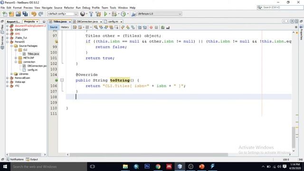The image size is (304, 171).
Task: Open the Output panel button
Action: (x=32, y=160)
